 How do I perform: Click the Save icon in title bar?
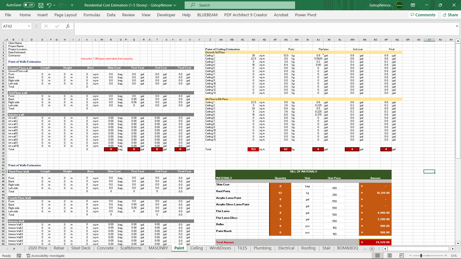click(41, 5)
